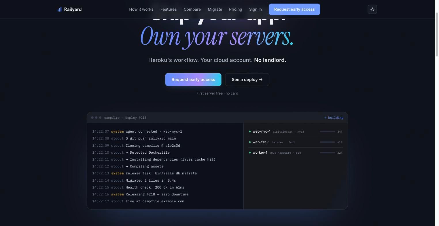Click the web-nyc-1 progress bar
Viewport: 439px width, 226px height.
pos(327,131)
